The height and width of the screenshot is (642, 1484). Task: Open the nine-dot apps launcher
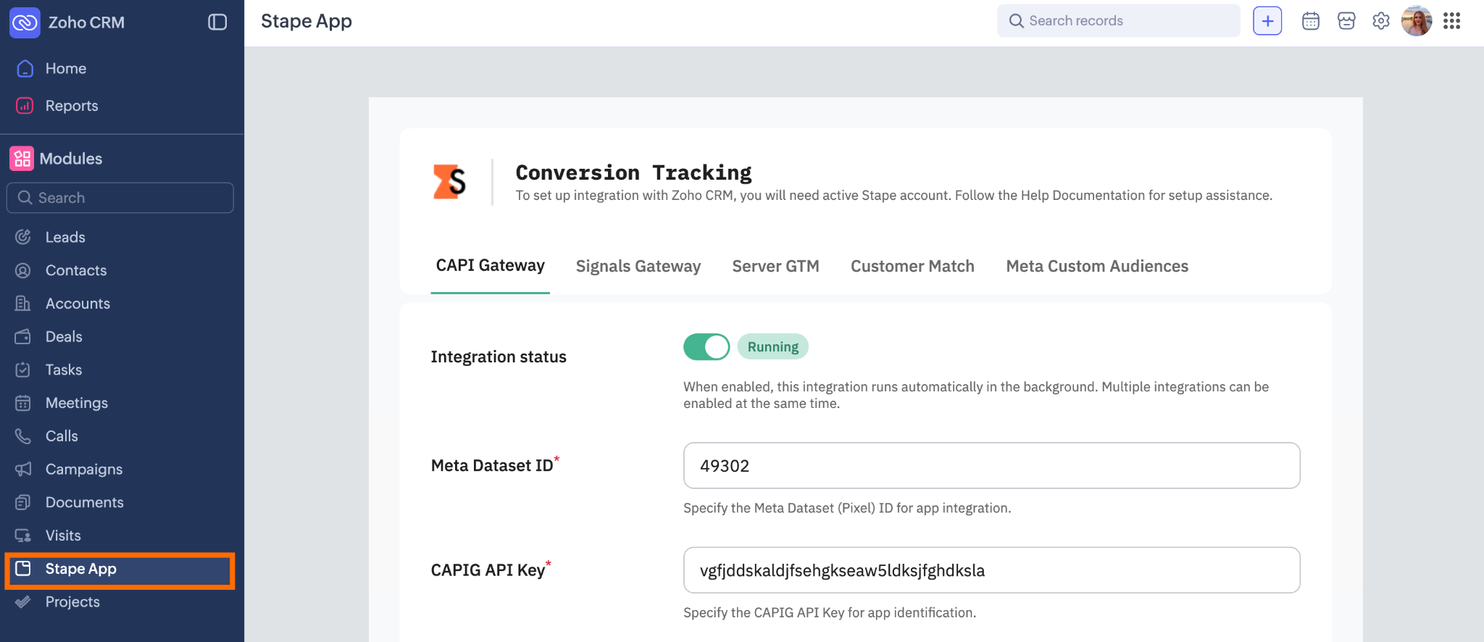click(x=1451, y=21)
